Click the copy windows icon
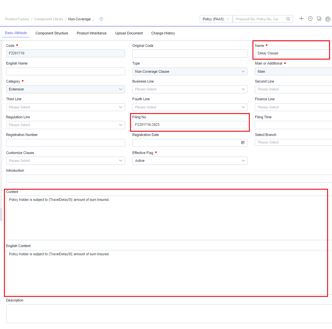The height and width of the screenshot is (329, 332). pyautogui.click(x=319, y=19)
